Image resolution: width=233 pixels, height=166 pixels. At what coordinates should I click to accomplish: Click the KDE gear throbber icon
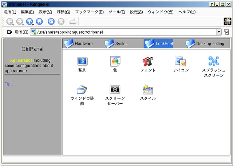pyautogui.click(x=228, y=21)
